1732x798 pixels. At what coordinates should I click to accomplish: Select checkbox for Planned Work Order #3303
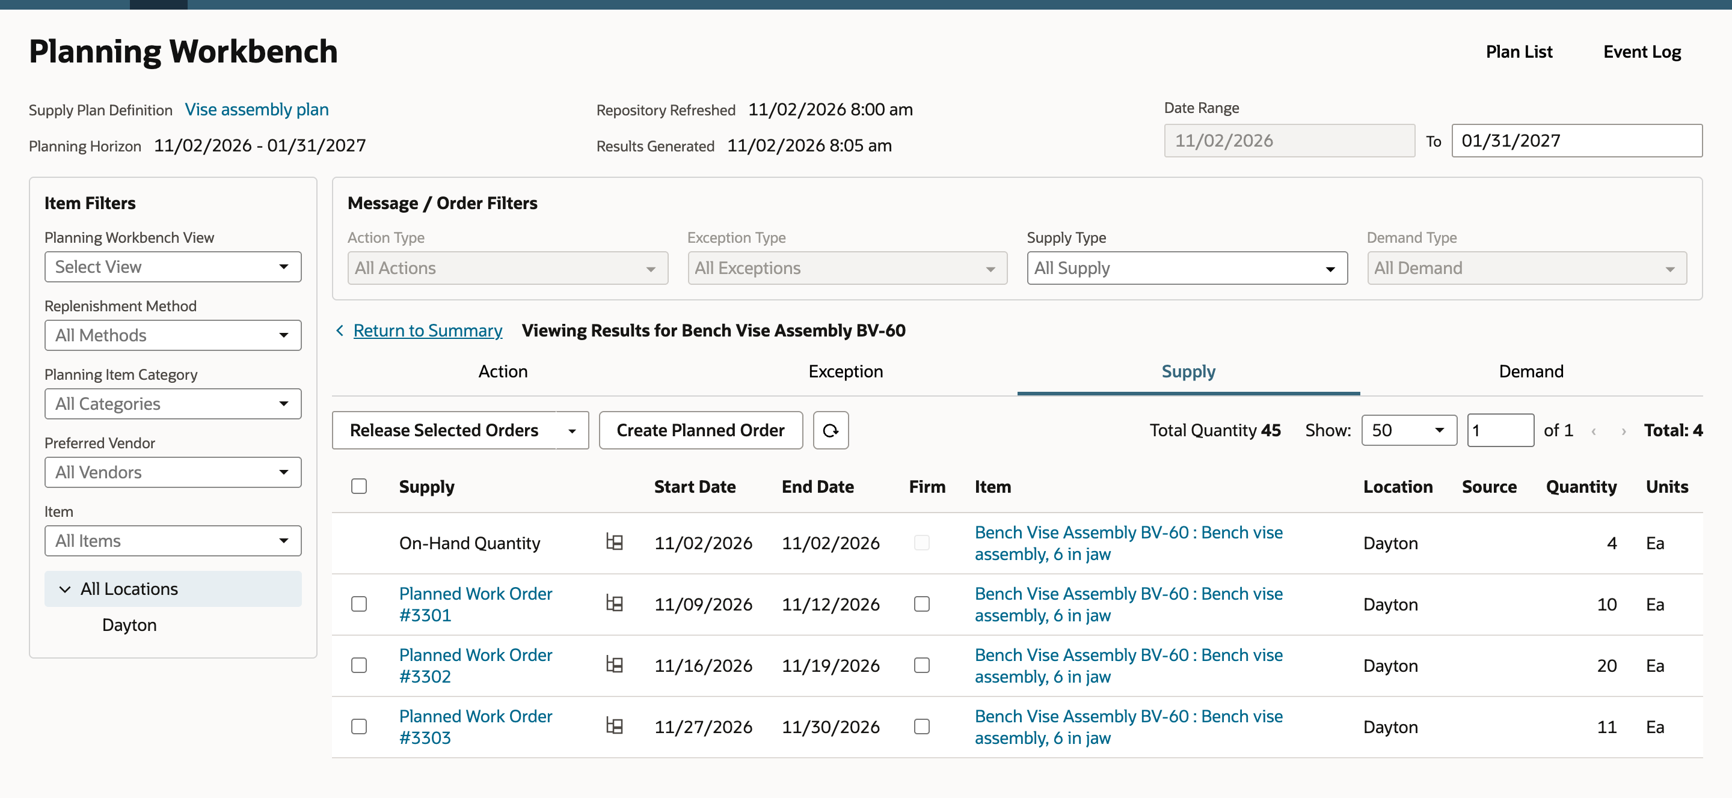click(359, 726)
